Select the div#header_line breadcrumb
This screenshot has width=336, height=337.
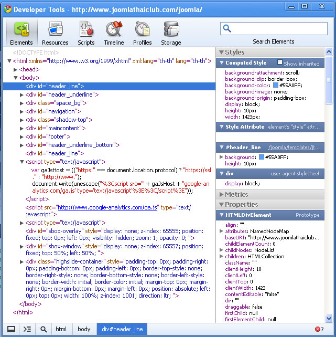122,329
